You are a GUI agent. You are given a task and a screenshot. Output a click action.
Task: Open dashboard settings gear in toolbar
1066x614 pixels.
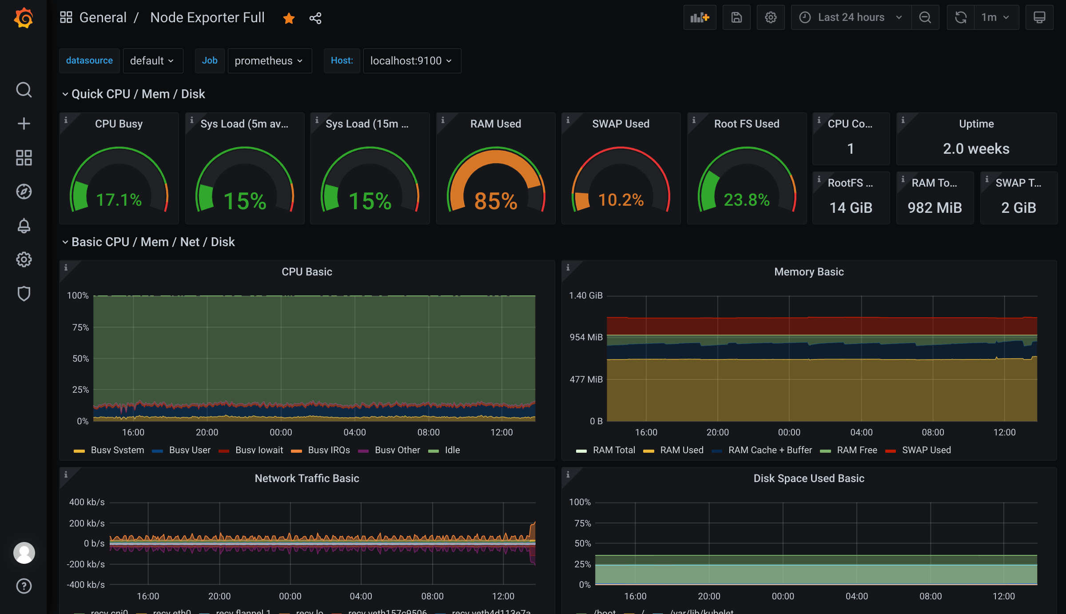tap(771, 17)
